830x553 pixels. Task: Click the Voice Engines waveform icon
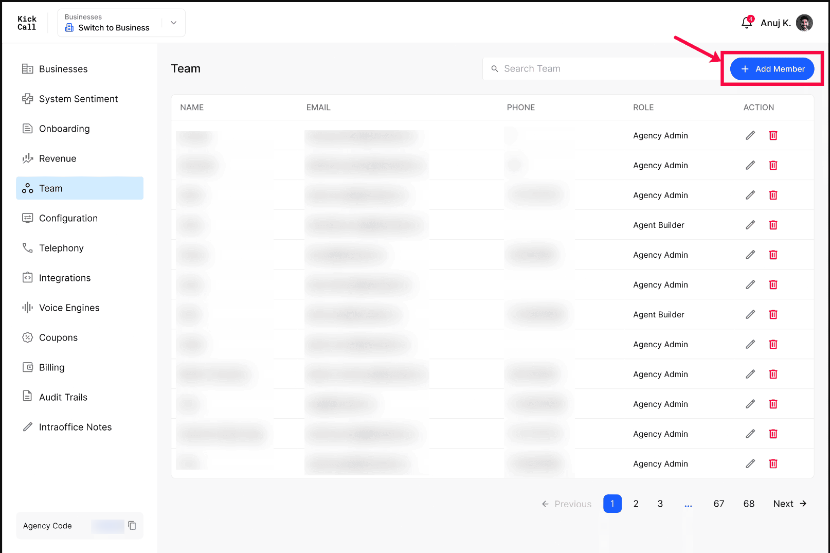tap(27, 308)
